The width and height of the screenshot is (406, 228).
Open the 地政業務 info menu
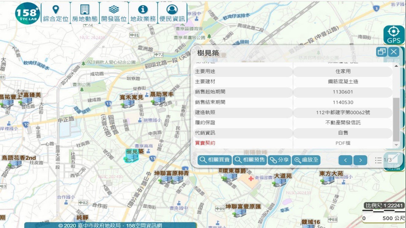143,13
